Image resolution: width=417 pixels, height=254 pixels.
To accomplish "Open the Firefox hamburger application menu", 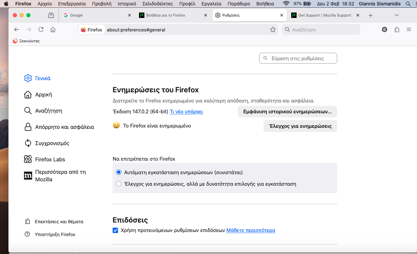I will point(409,29).
